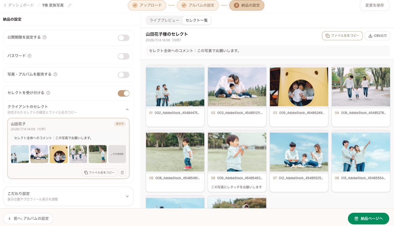
Task: Open the アルバムの設定 step
Action: point(198,5)
